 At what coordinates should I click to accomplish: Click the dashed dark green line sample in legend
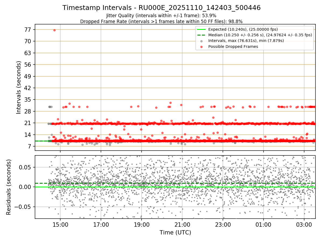[x=201, y=35]
